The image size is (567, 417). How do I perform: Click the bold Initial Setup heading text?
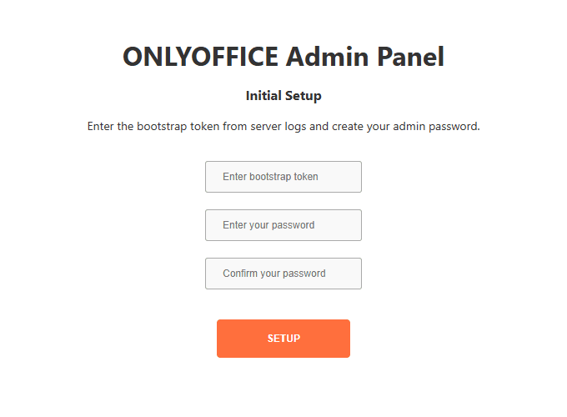(x=283, y=96)
